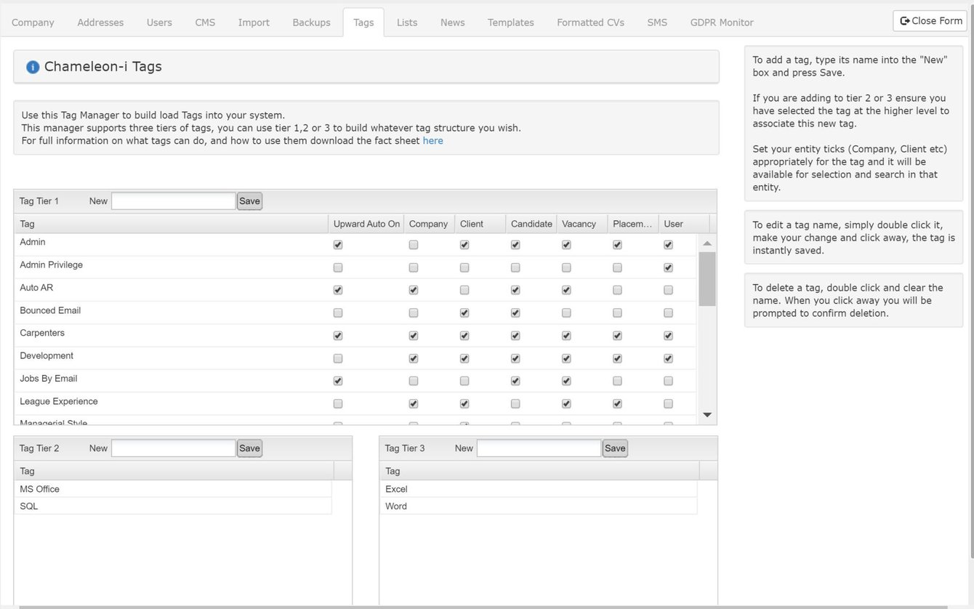The image size is (974, 609).
Task: Select the Import tab
Action: click(253, 22)
